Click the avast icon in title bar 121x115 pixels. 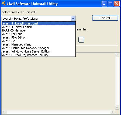[x=3, y=4]
